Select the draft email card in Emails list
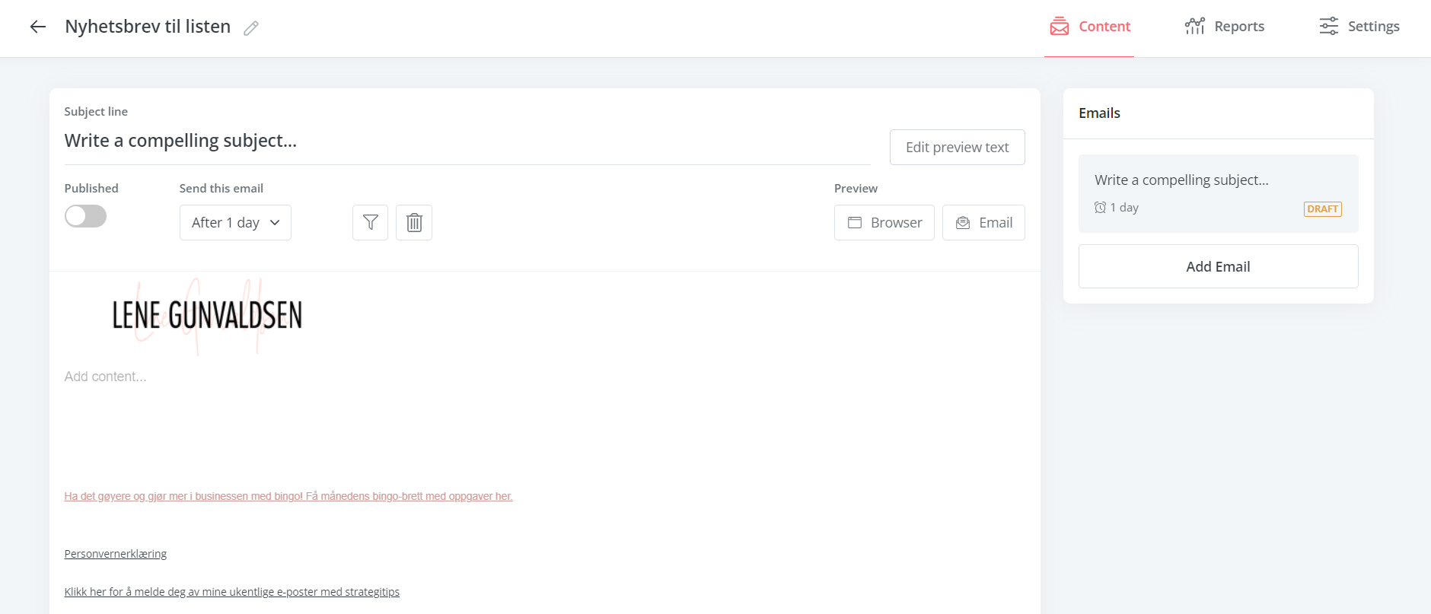 pyautogui.click(x=1218, y=193)
